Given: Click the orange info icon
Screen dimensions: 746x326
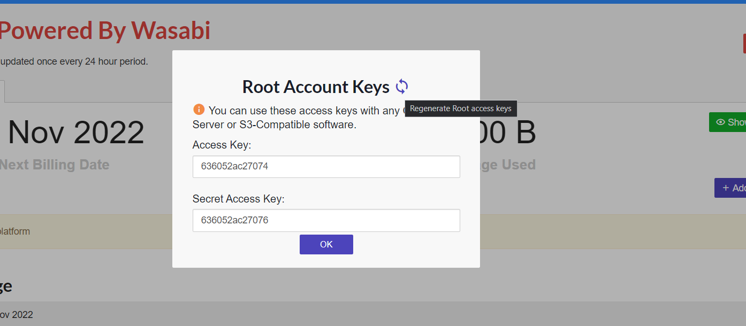Looking at the screenshot, I should (x=199, y=110).
